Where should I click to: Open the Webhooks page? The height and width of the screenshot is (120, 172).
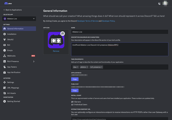(19, 56)
